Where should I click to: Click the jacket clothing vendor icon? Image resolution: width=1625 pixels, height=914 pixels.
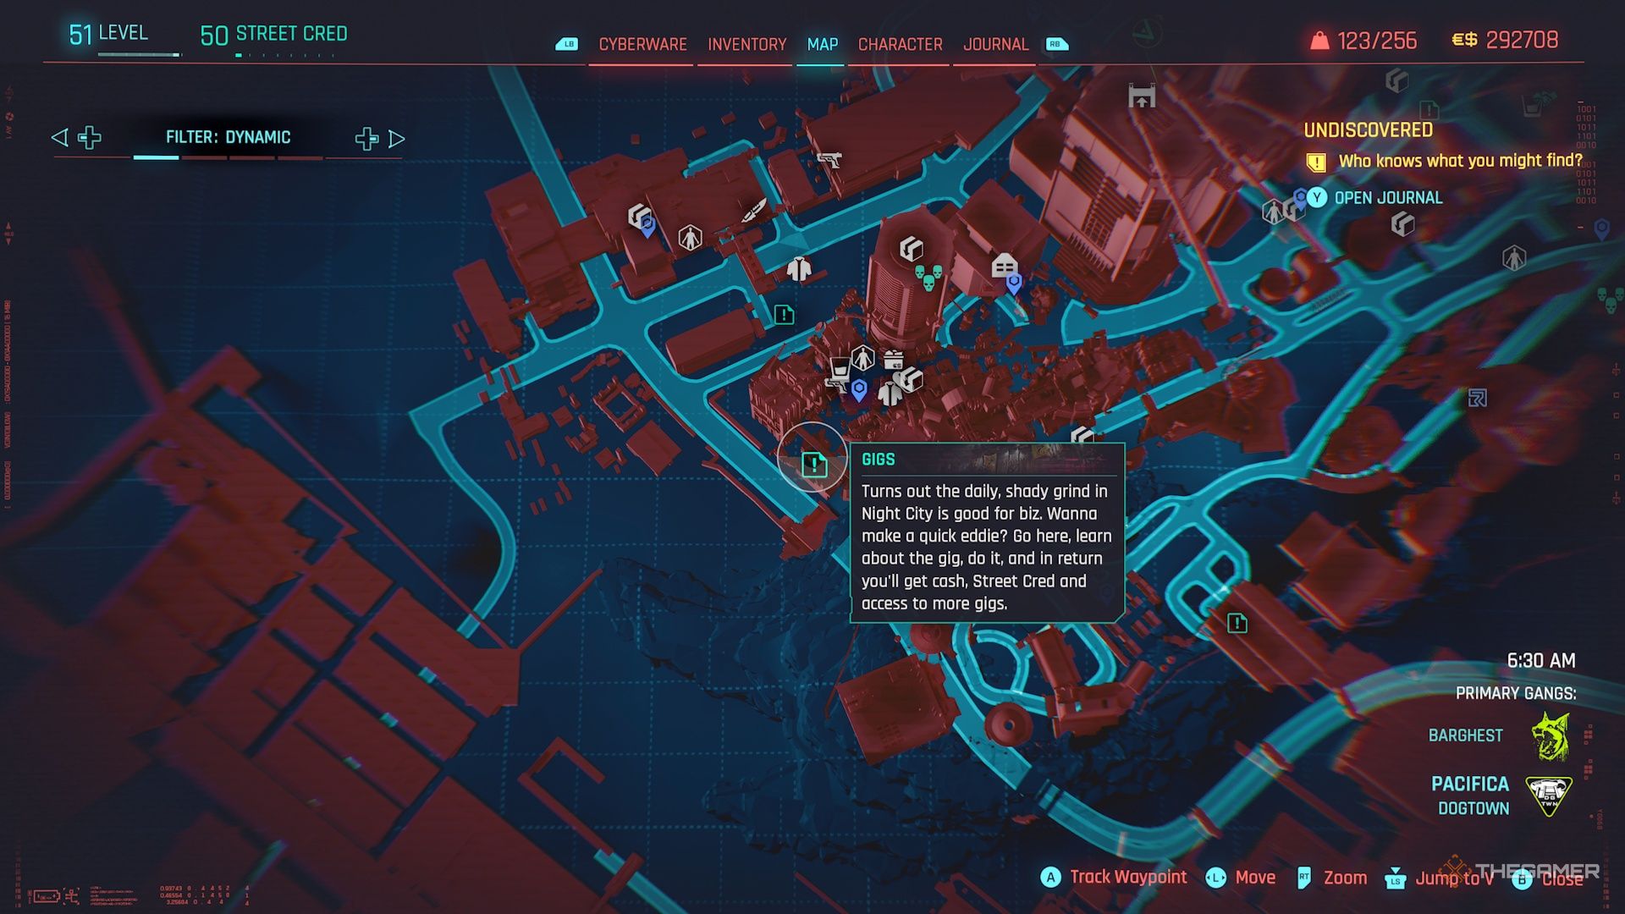coord(798,268)
